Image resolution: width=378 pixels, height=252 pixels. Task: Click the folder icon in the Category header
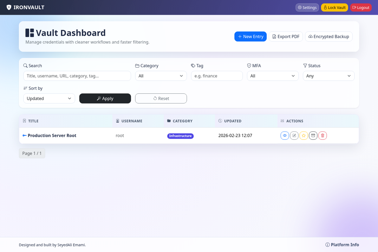click(169, 121)
